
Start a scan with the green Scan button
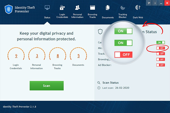click(47, 86)
